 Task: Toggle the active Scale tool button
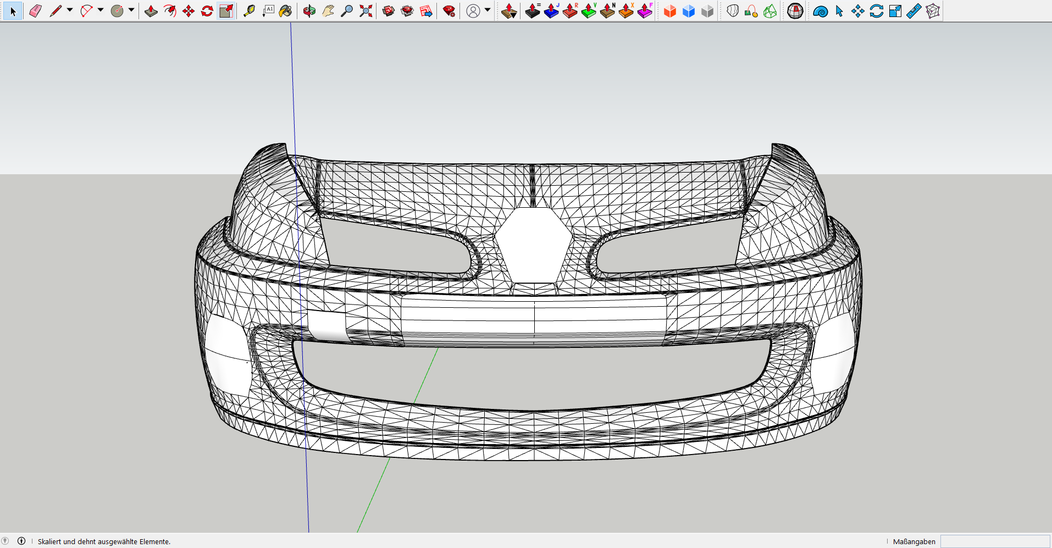point(226,11)
